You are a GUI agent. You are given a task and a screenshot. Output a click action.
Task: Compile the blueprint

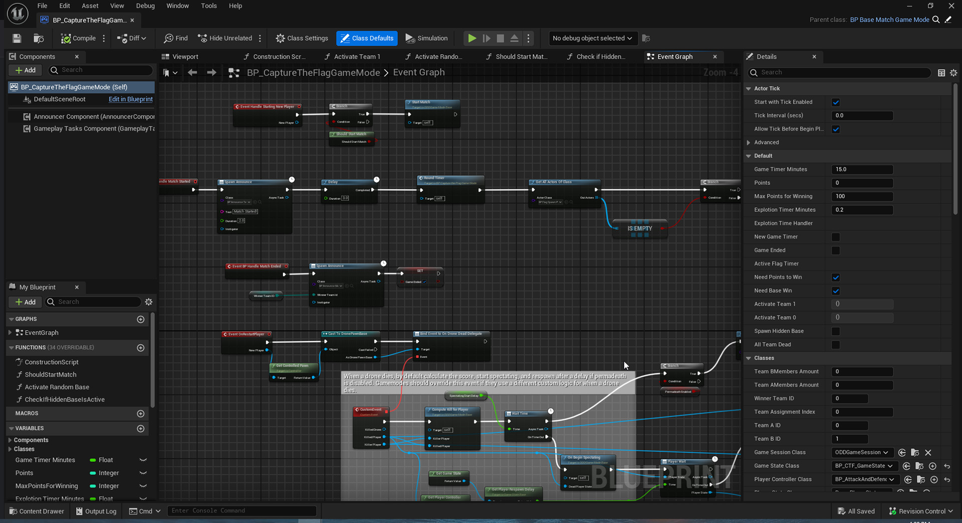point(78,38)
